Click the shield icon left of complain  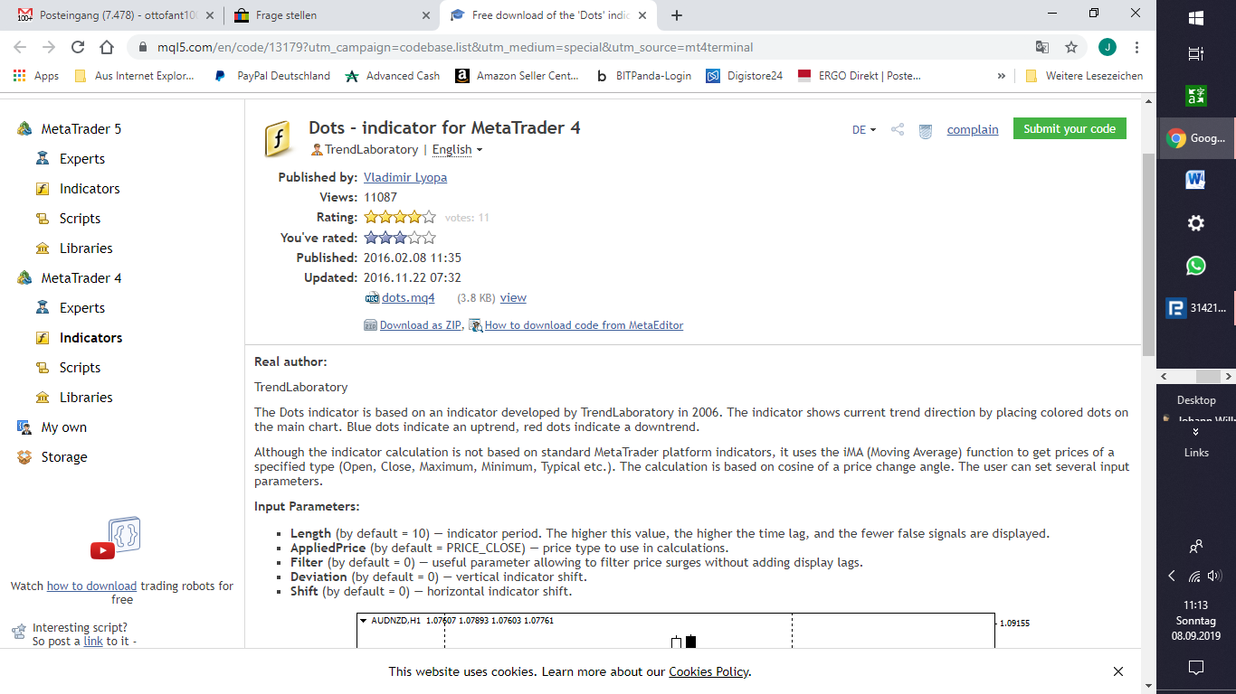pos(926,130)
